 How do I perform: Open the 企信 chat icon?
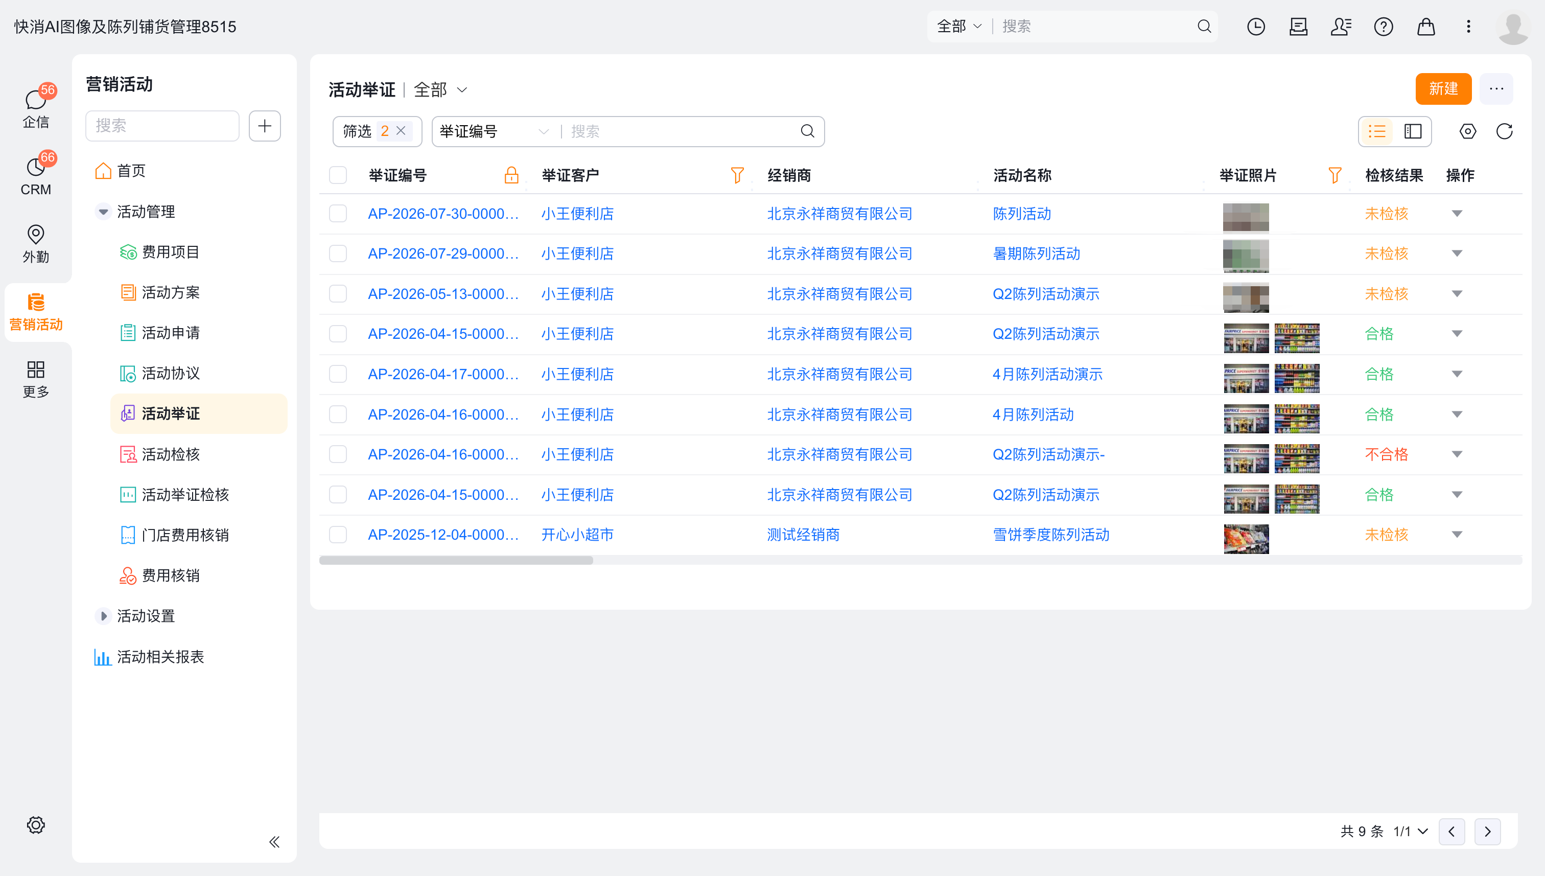tap(35, 101)
